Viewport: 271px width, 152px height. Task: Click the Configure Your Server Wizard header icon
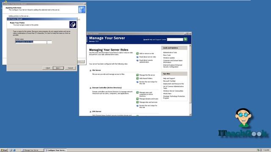[82, 9]
